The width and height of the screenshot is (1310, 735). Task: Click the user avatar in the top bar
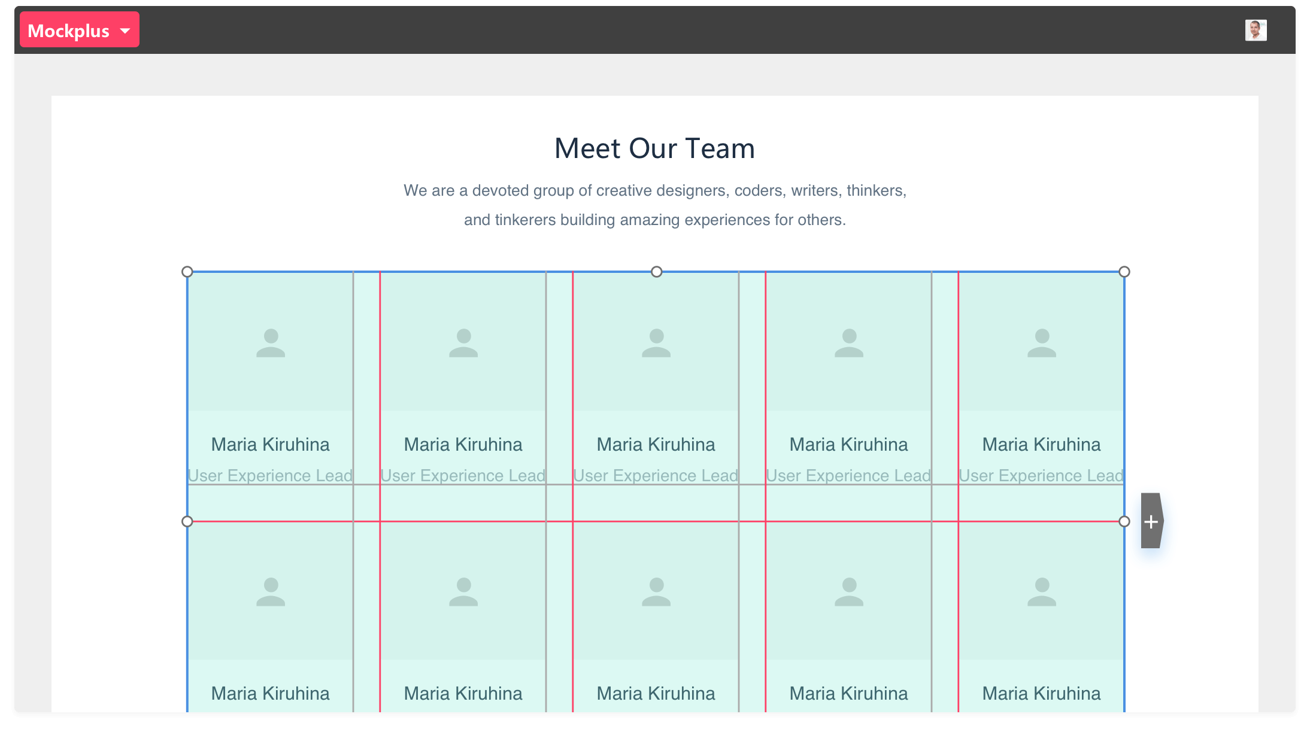pyautogui.click(x=1256, y=30)
